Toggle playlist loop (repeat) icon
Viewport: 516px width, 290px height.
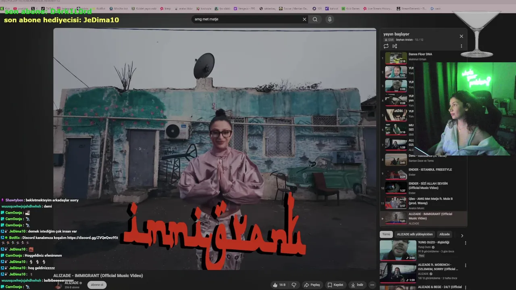(x=386, y=46)
